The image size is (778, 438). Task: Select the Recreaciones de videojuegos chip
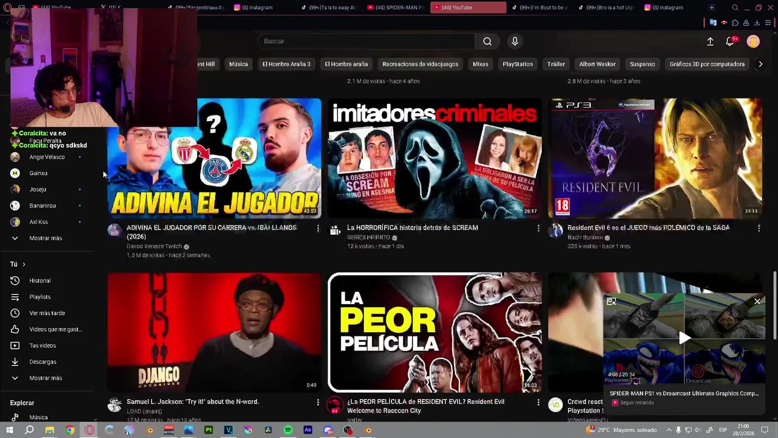click(420, 64)
